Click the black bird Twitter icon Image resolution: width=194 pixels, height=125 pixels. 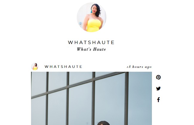[x=158, y=88]
